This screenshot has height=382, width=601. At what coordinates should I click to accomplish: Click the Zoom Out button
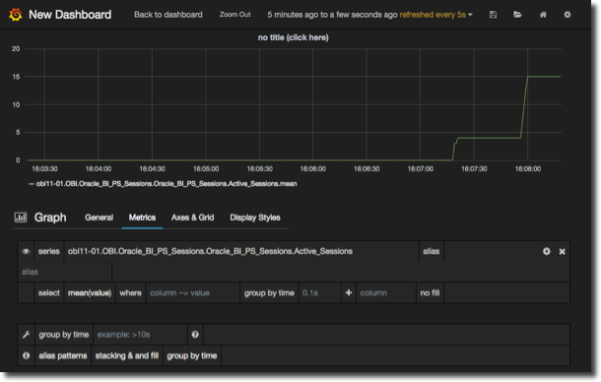click(x=234, y=15)
